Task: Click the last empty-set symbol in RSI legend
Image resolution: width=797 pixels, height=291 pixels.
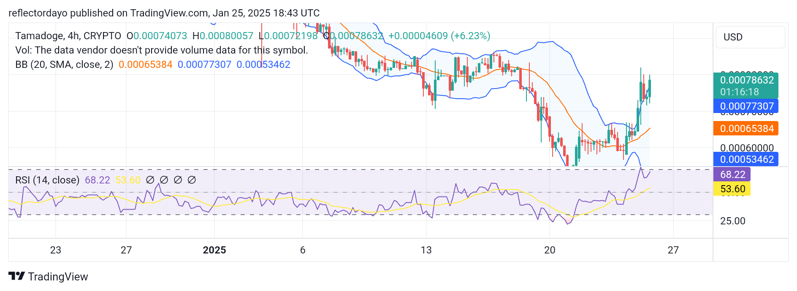Action: click(x=192, y=180)
